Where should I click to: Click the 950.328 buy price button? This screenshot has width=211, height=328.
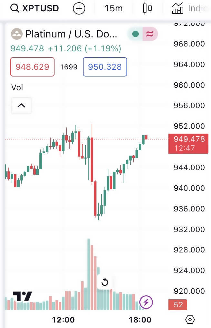point(105,67)
